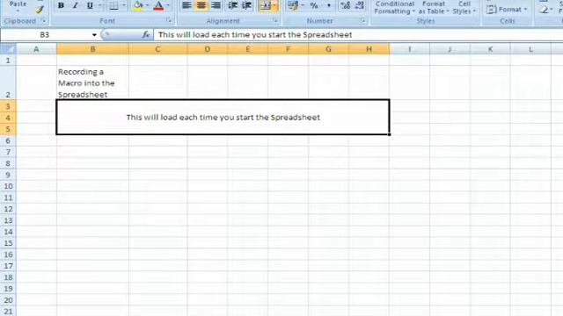Select row 15 header

point(8,243)
